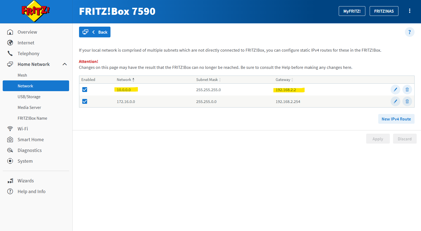
Task: Click the Home Network computer icon
Action: pos(10,64)
